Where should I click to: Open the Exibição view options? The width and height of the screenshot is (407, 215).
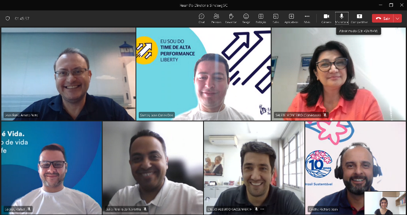[x=261, y=18]
